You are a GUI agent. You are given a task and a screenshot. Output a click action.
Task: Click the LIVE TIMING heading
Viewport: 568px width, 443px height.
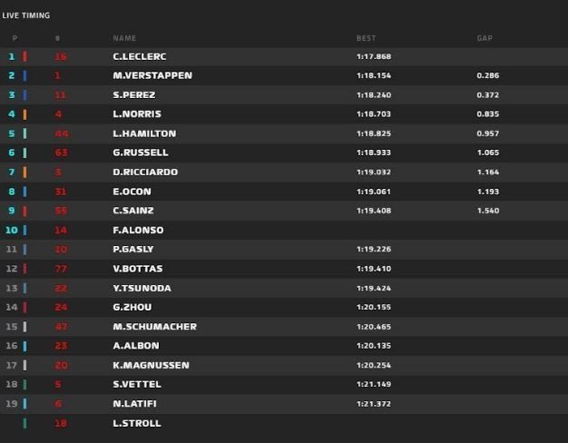coord(26,15)
